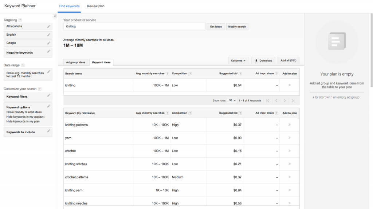Focus the product or service input field
This screenshot has width=373, height=209.
click(x=134, y=26)
